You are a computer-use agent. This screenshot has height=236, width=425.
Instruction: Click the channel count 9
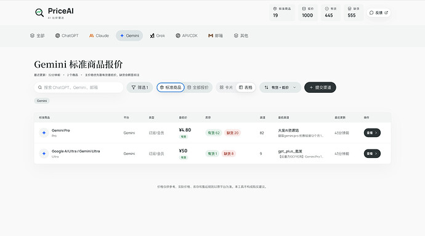(261, 154)
